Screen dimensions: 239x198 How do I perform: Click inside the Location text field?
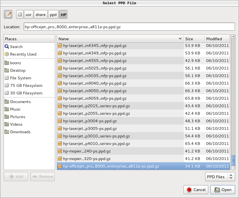coord(129,27)
